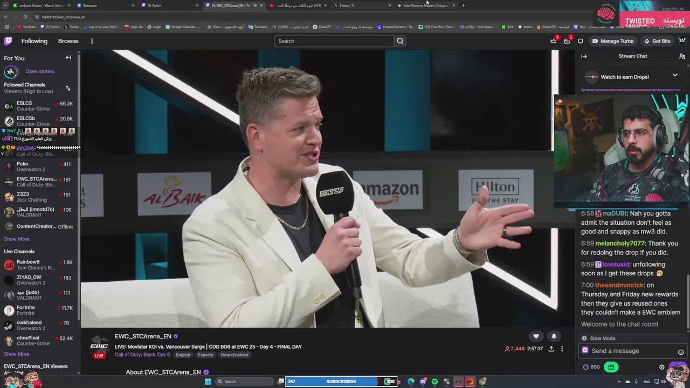Open Z3Z3 Just Chatting channel
Image resolution: width=690 pixels, height=388 pixels.
(39, 197)
